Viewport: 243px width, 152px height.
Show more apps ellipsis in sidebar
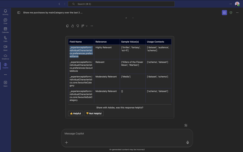pos(6,74)
